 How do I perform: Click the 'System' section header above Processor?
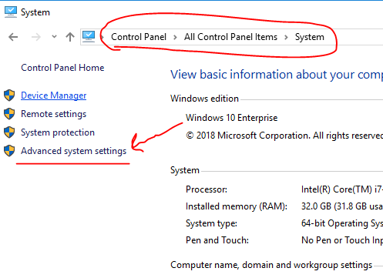[x=185, y=170]
